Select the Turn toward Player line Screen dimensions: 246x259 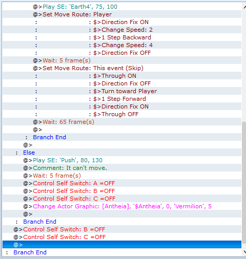[122, 91]
